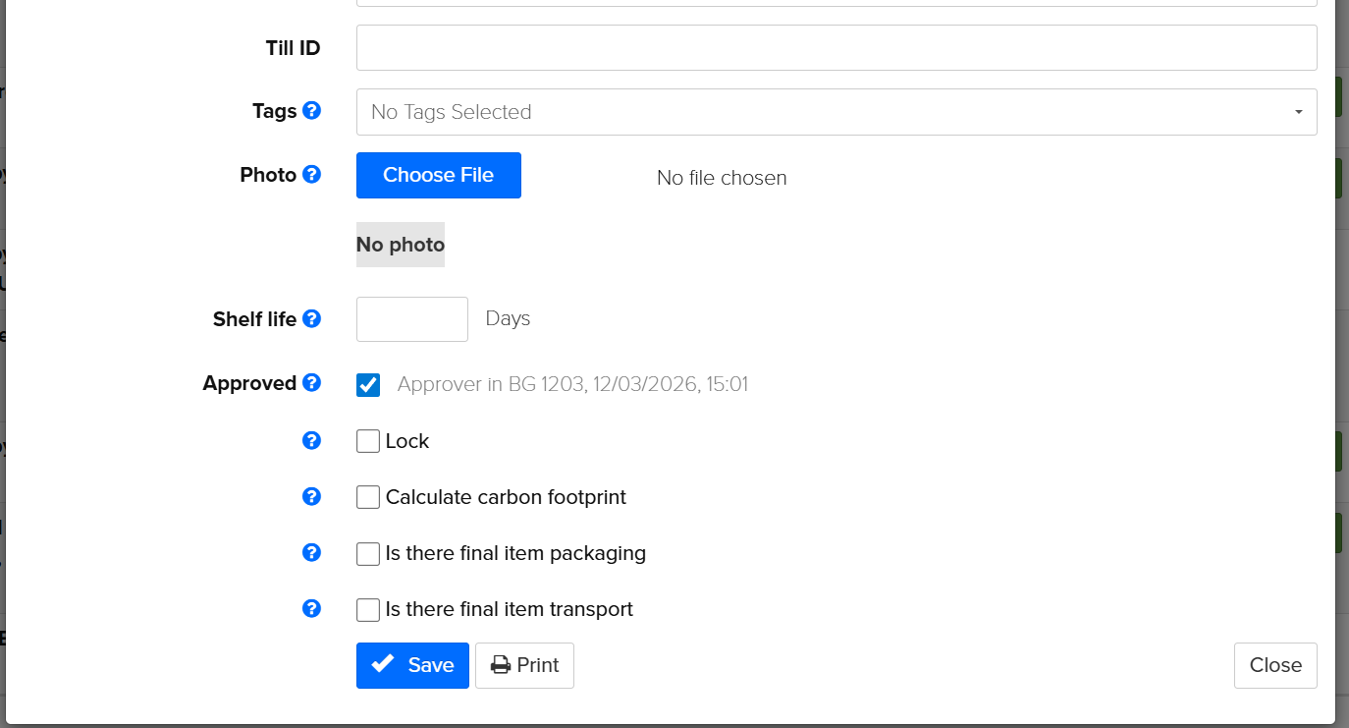Viewport: 1349px width, 728px height.
Task: Click the help icon for final item transport
Action: click(311, 608)
